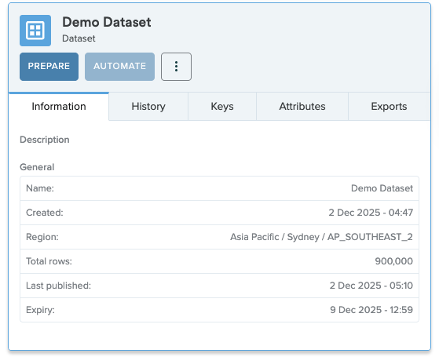Click the General section label
This screenshot has width=439, height=357.
coord(37,167)
